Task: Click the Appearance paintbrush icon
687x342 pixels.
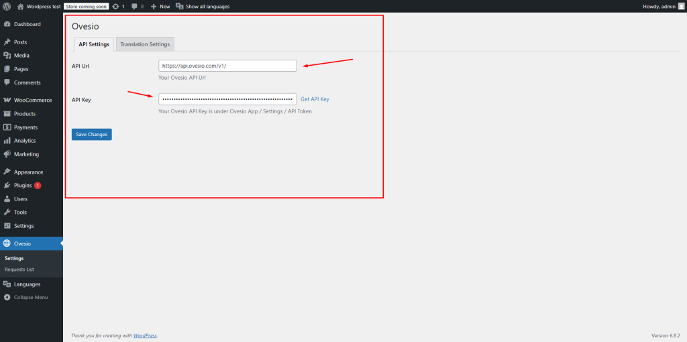Action: (x=7, y=172)
